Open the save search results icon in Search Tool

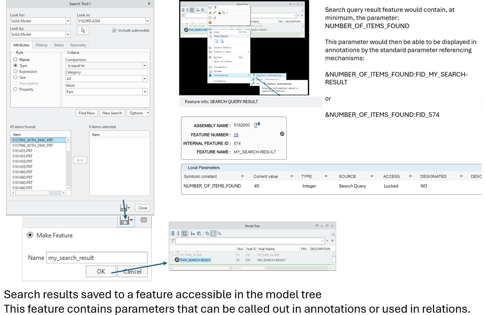125,207
